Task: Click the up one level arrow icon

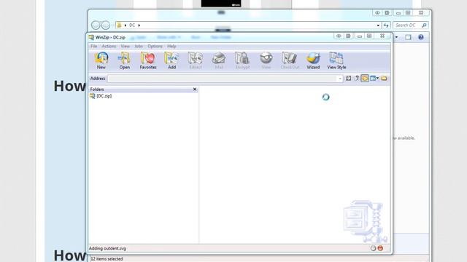Action: (357, 79)
